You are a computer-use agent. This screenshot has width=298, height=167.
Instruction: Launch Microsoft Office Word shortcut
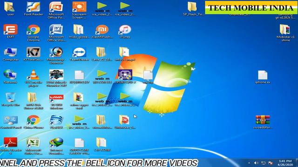pos(56,30)
